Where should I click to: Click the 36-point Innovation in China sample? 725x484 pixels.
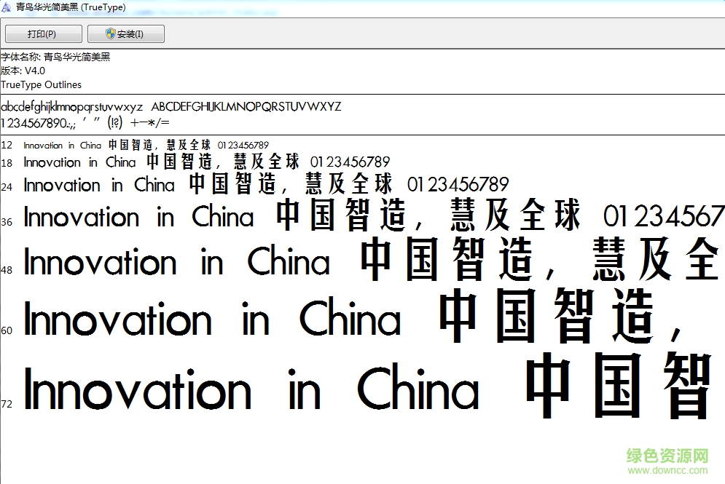point(138,218)
